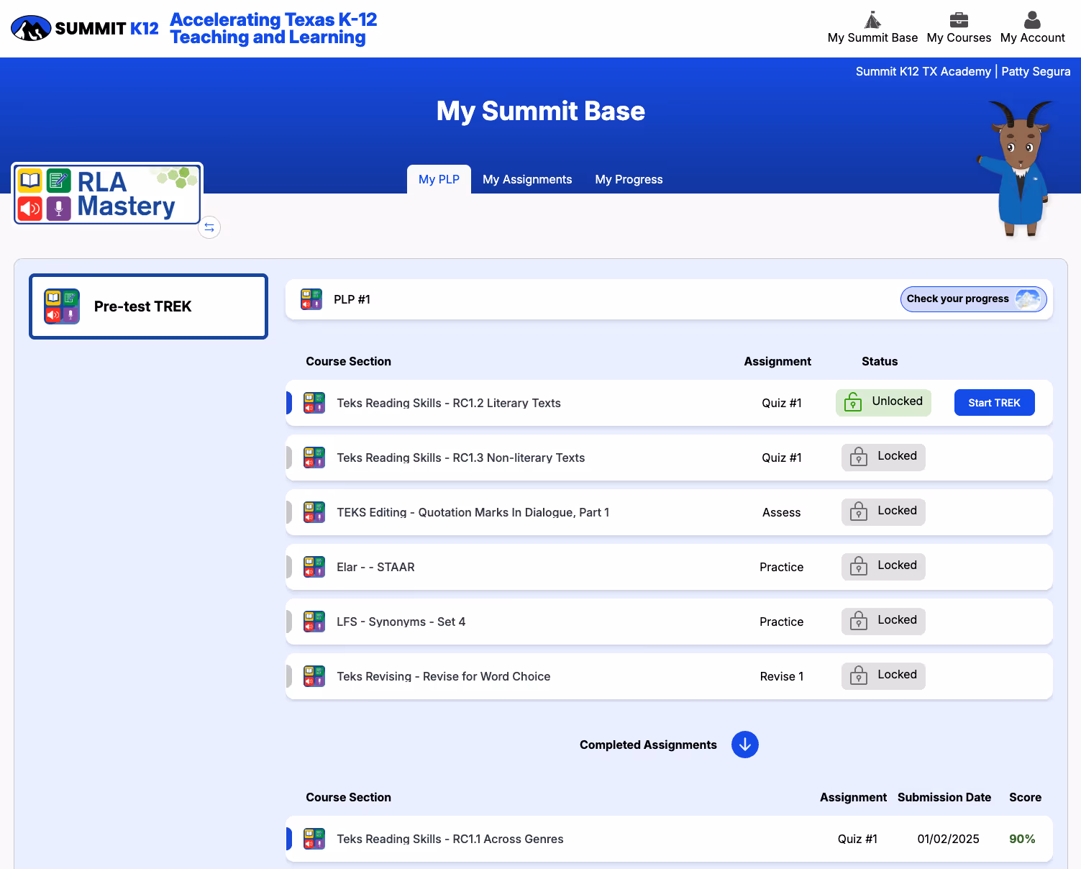Click My Courses nav label
Screen dimensions: 1081x869
click(959, 37)
